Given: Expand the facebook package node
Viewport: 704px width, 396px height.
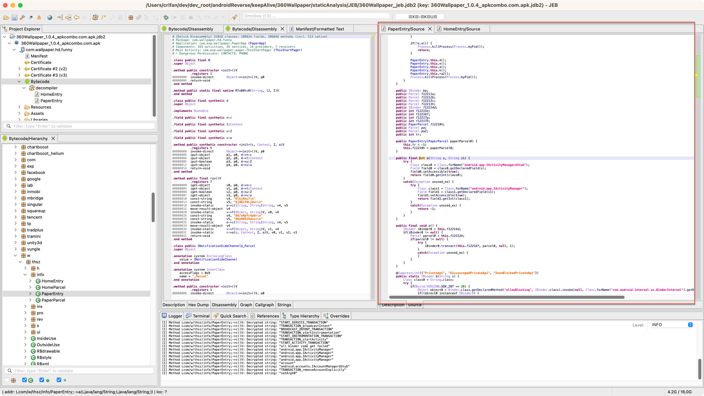Looking at the screenshot, I should coord(15,173).
